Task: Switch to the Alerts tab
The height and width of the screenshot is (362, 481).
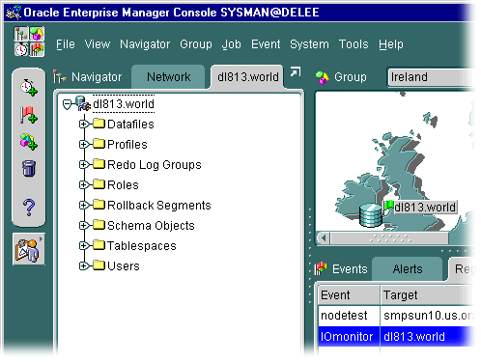Action: pos(408,269)
